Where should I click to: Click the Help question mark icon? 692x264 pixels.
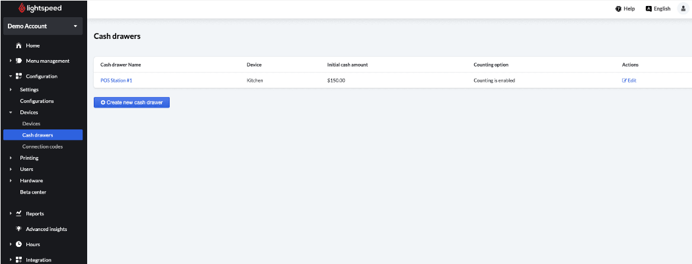click(618, 9)
